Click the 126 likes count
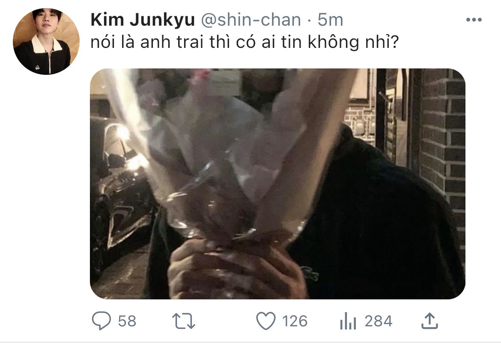Viewport: 501px width, 343px height. click(x=295, y=321)
